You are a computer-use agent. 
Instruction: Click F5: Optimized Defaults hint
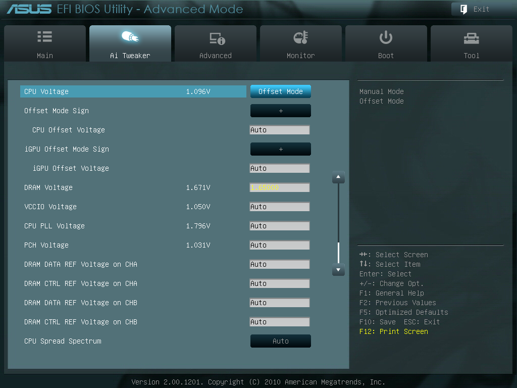tap(403, 312)
